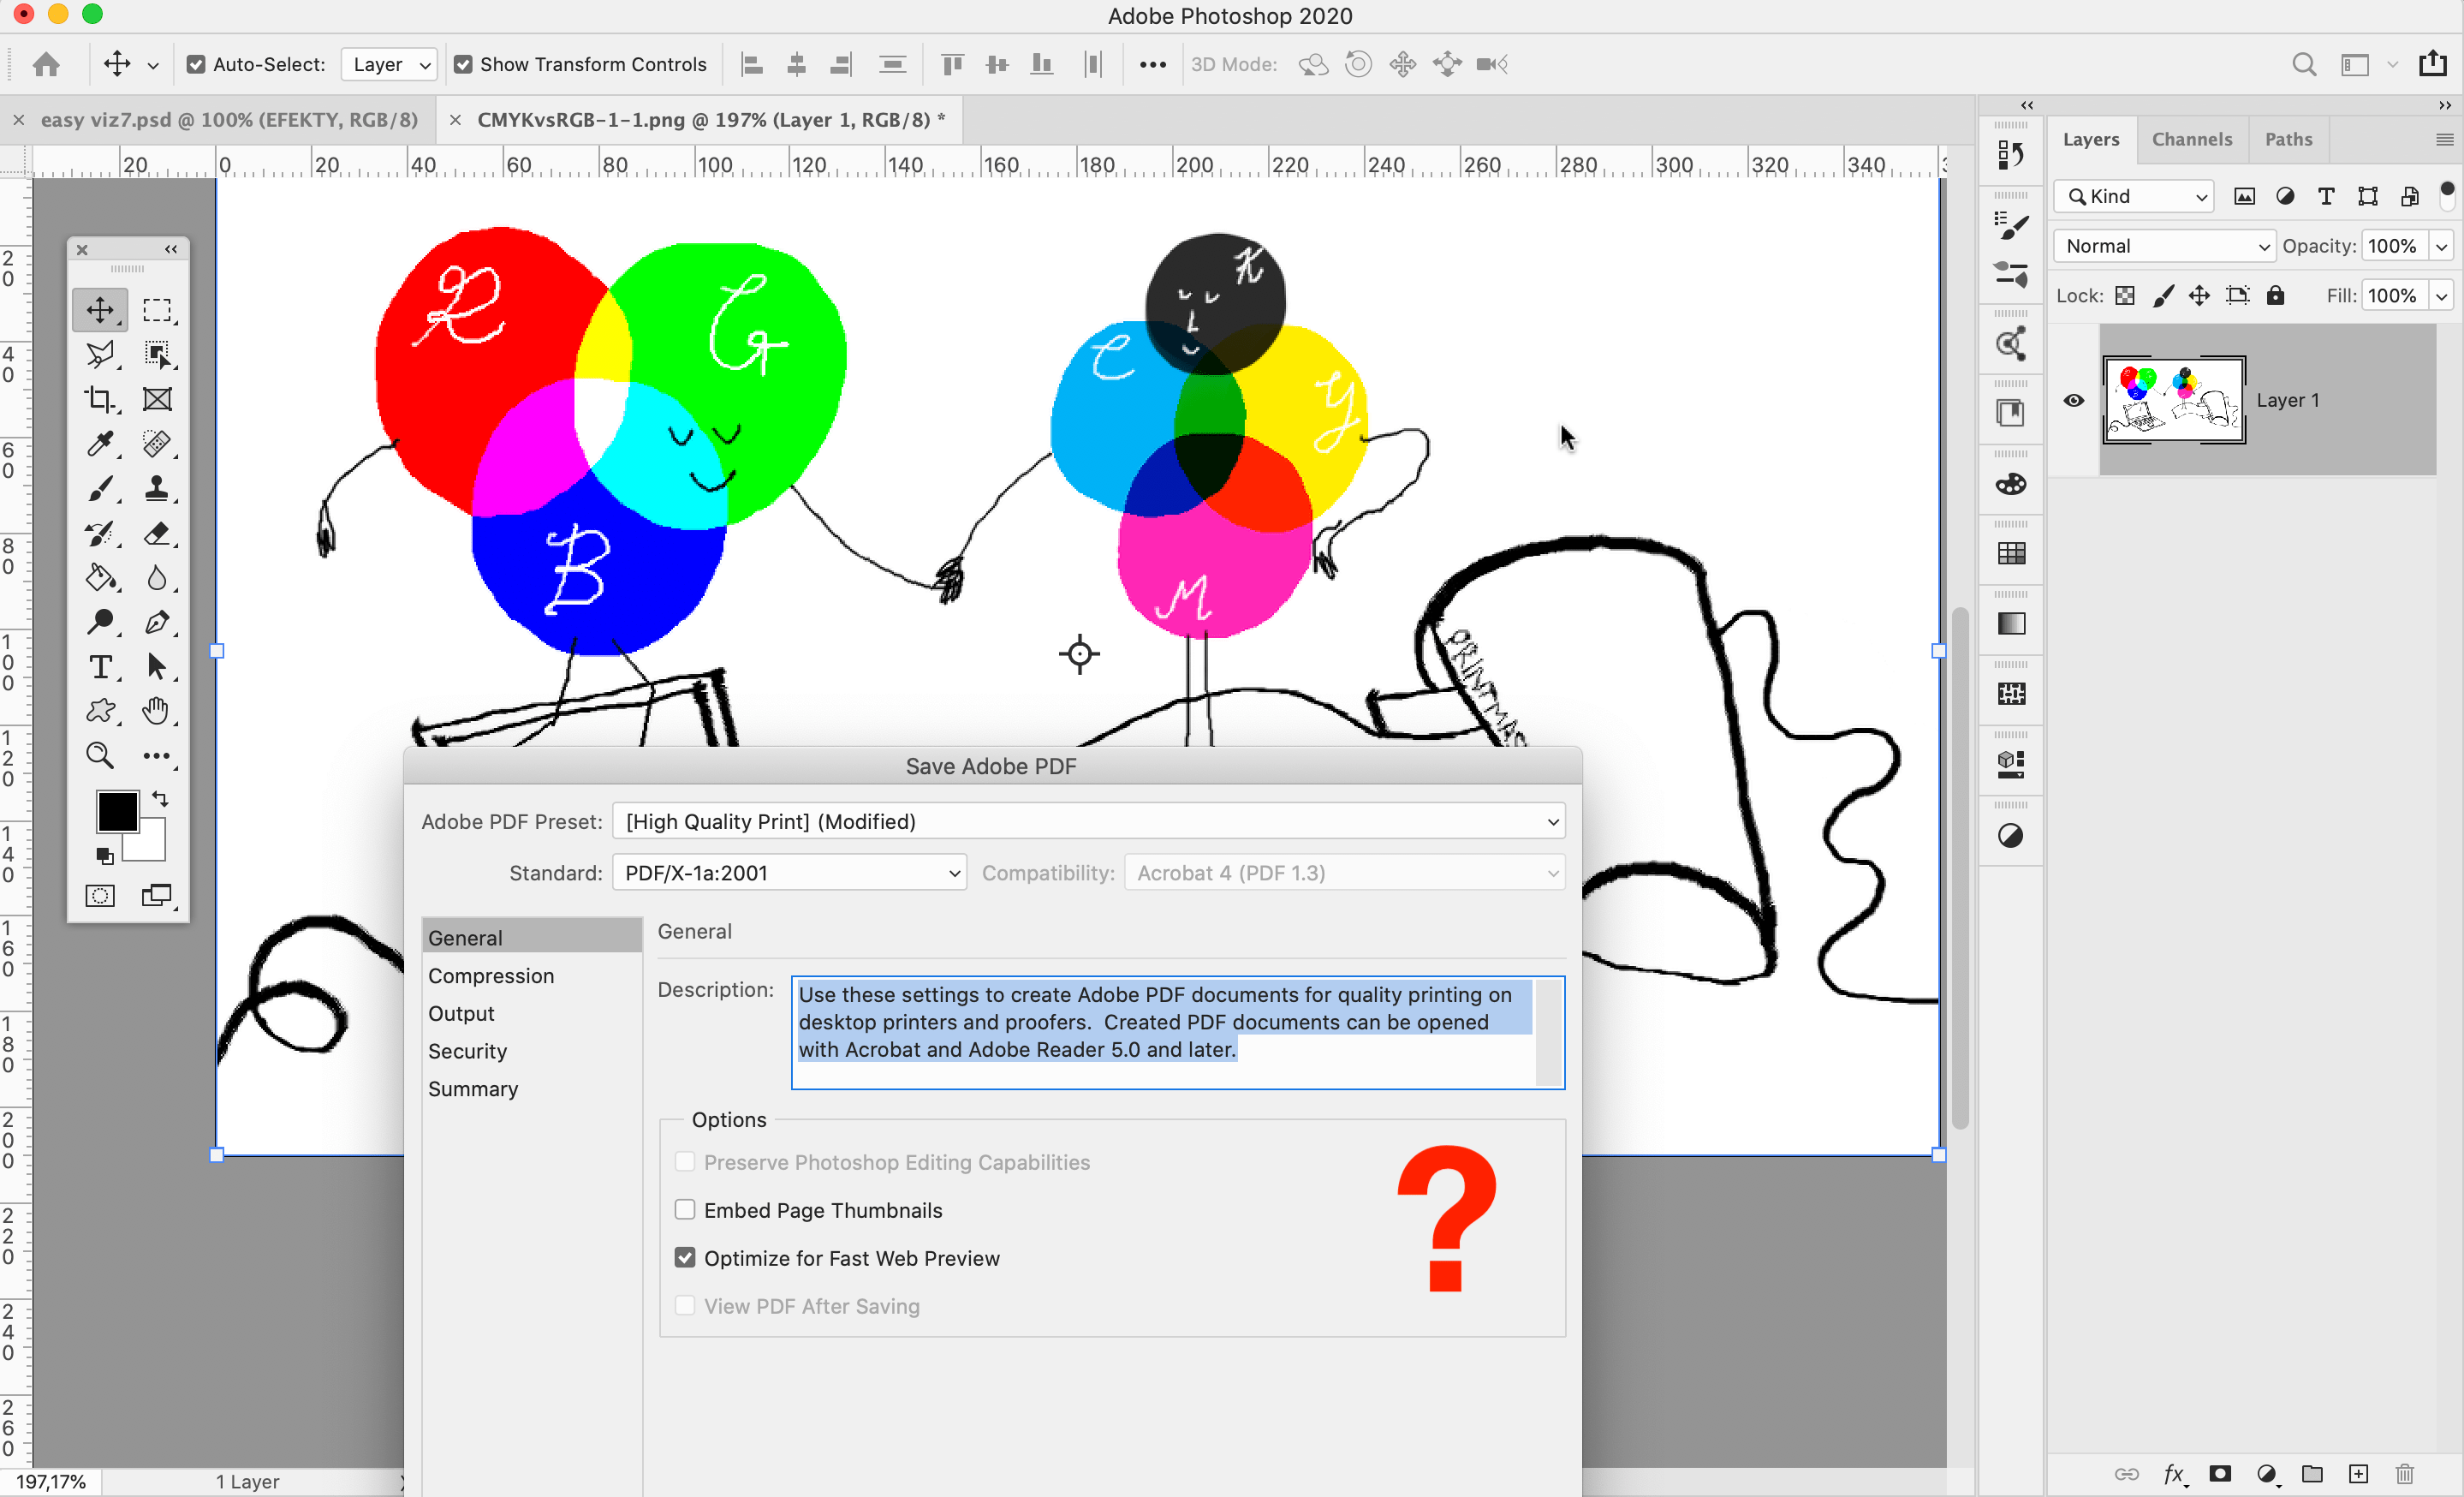This screenshot has width=2464, height=1497.
Task: Toggle Quick Mask mode icon
Action: [x=100, y=895]
